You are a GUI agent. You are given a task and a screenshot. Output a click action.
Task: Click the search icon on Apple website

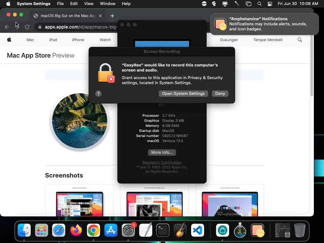coord(300,40)
